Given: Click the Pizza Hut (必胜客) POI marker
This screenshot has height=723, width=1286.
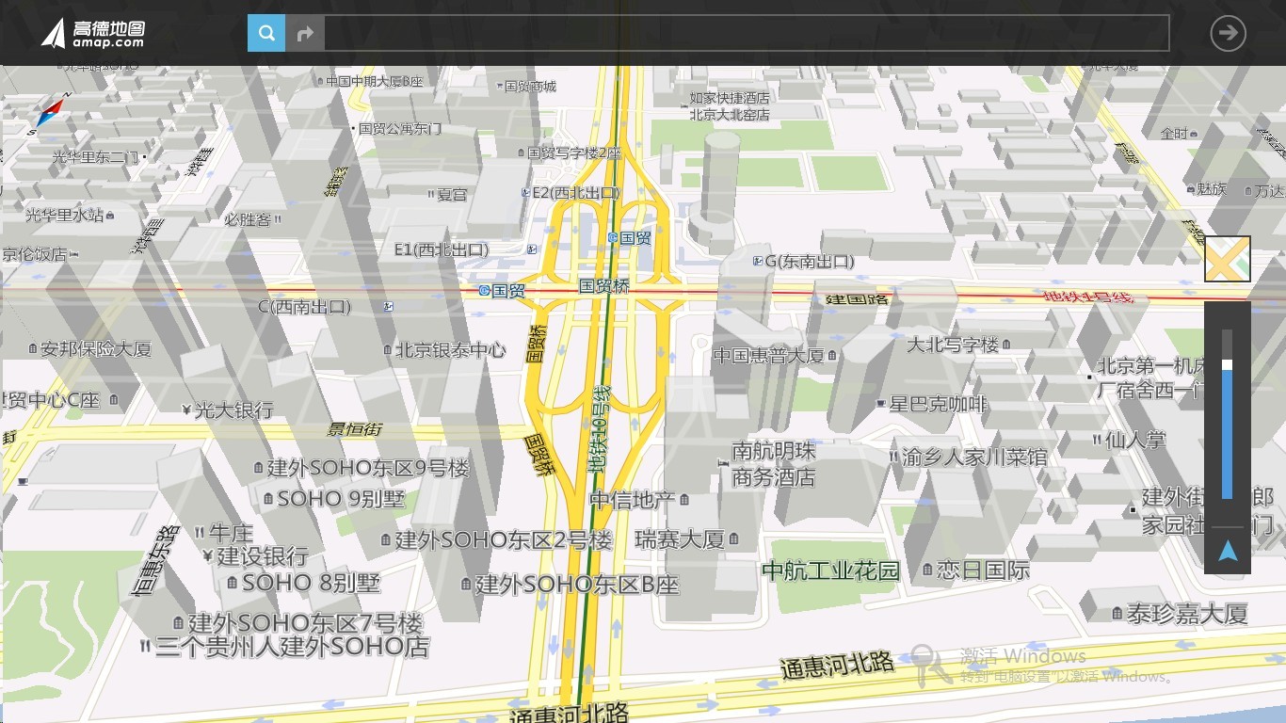Looking at the screenshot, I should point(256,217).
